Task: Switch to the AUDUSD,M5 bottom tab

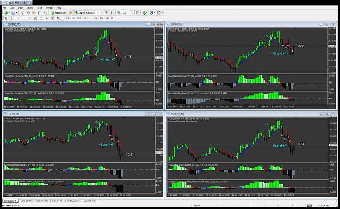Action: pos(73,201)
